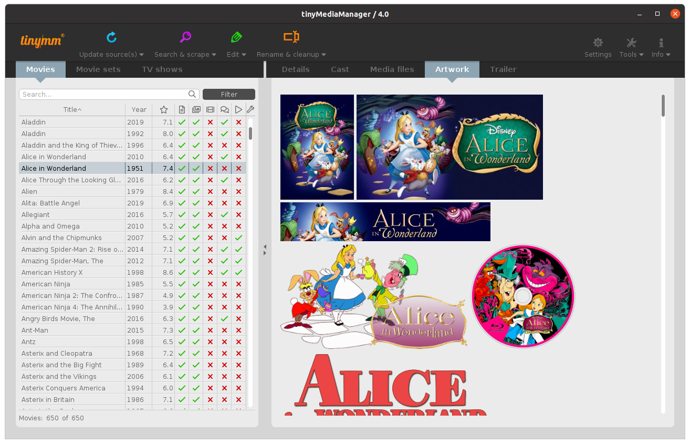
Task: Select Alita: Battle Angel in movie list
Action: (x=51, y=203)
